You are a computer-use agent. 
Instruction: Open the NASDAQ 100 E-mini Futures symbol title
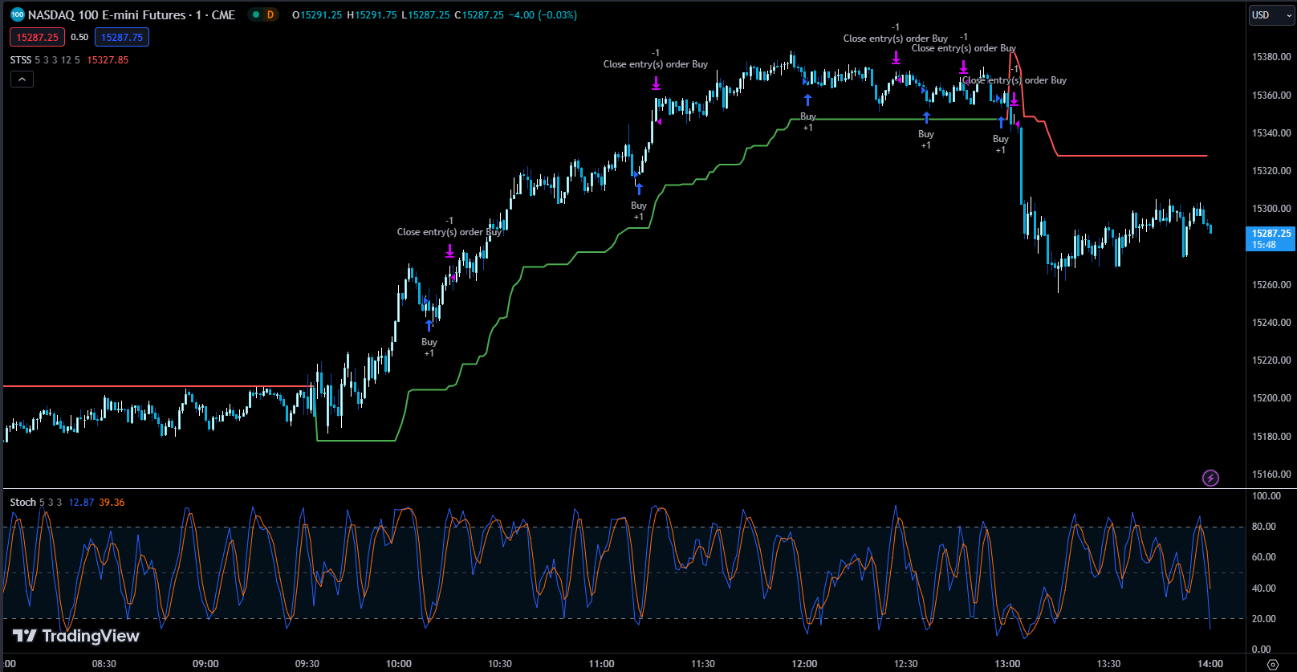click(132, 15)
